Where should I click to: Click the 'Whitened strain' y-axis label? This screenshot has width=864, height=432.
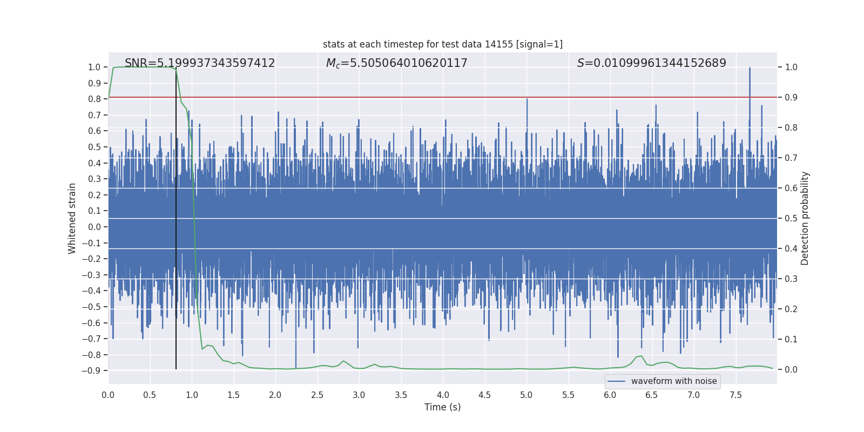coord(72,218)
